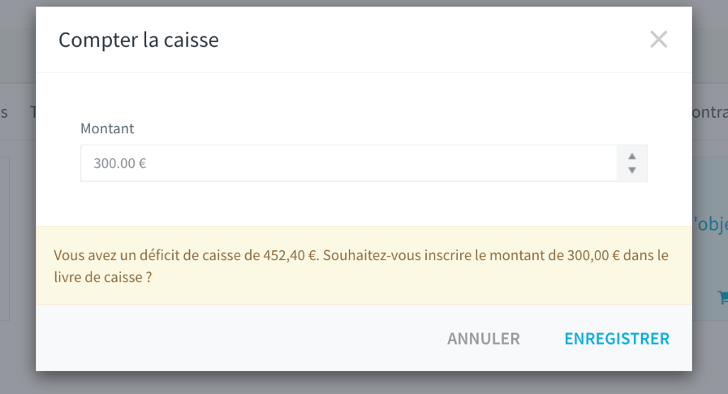
Task: Click the 452,40 € deficit amount text
Action: [290, 255]
